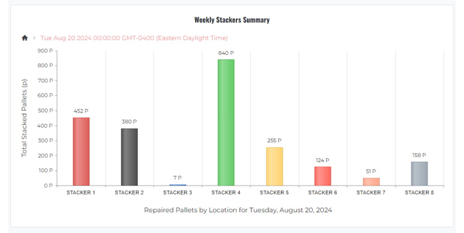The width and height of the screenshot is (464, 233).
Task: Click the Tue Aug 20 2024 breadcrumb link
Action: pyautogui.click(x=134, y=38)
